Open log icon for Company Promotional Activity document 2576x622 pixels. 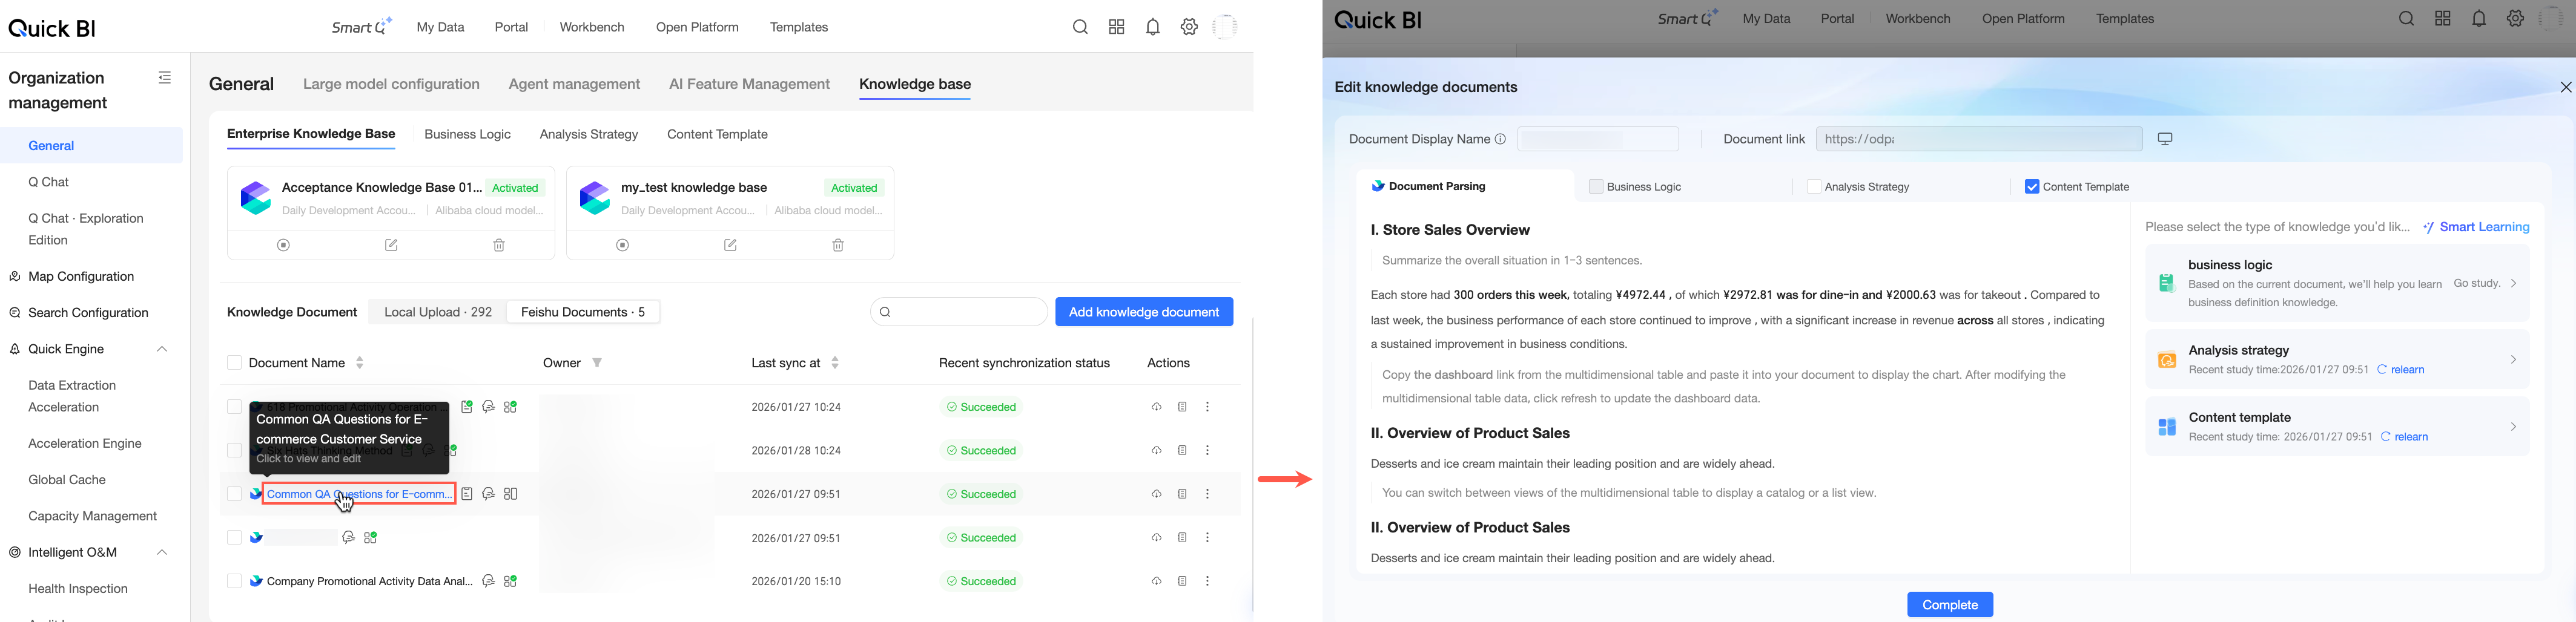[x=1182, y=581]
